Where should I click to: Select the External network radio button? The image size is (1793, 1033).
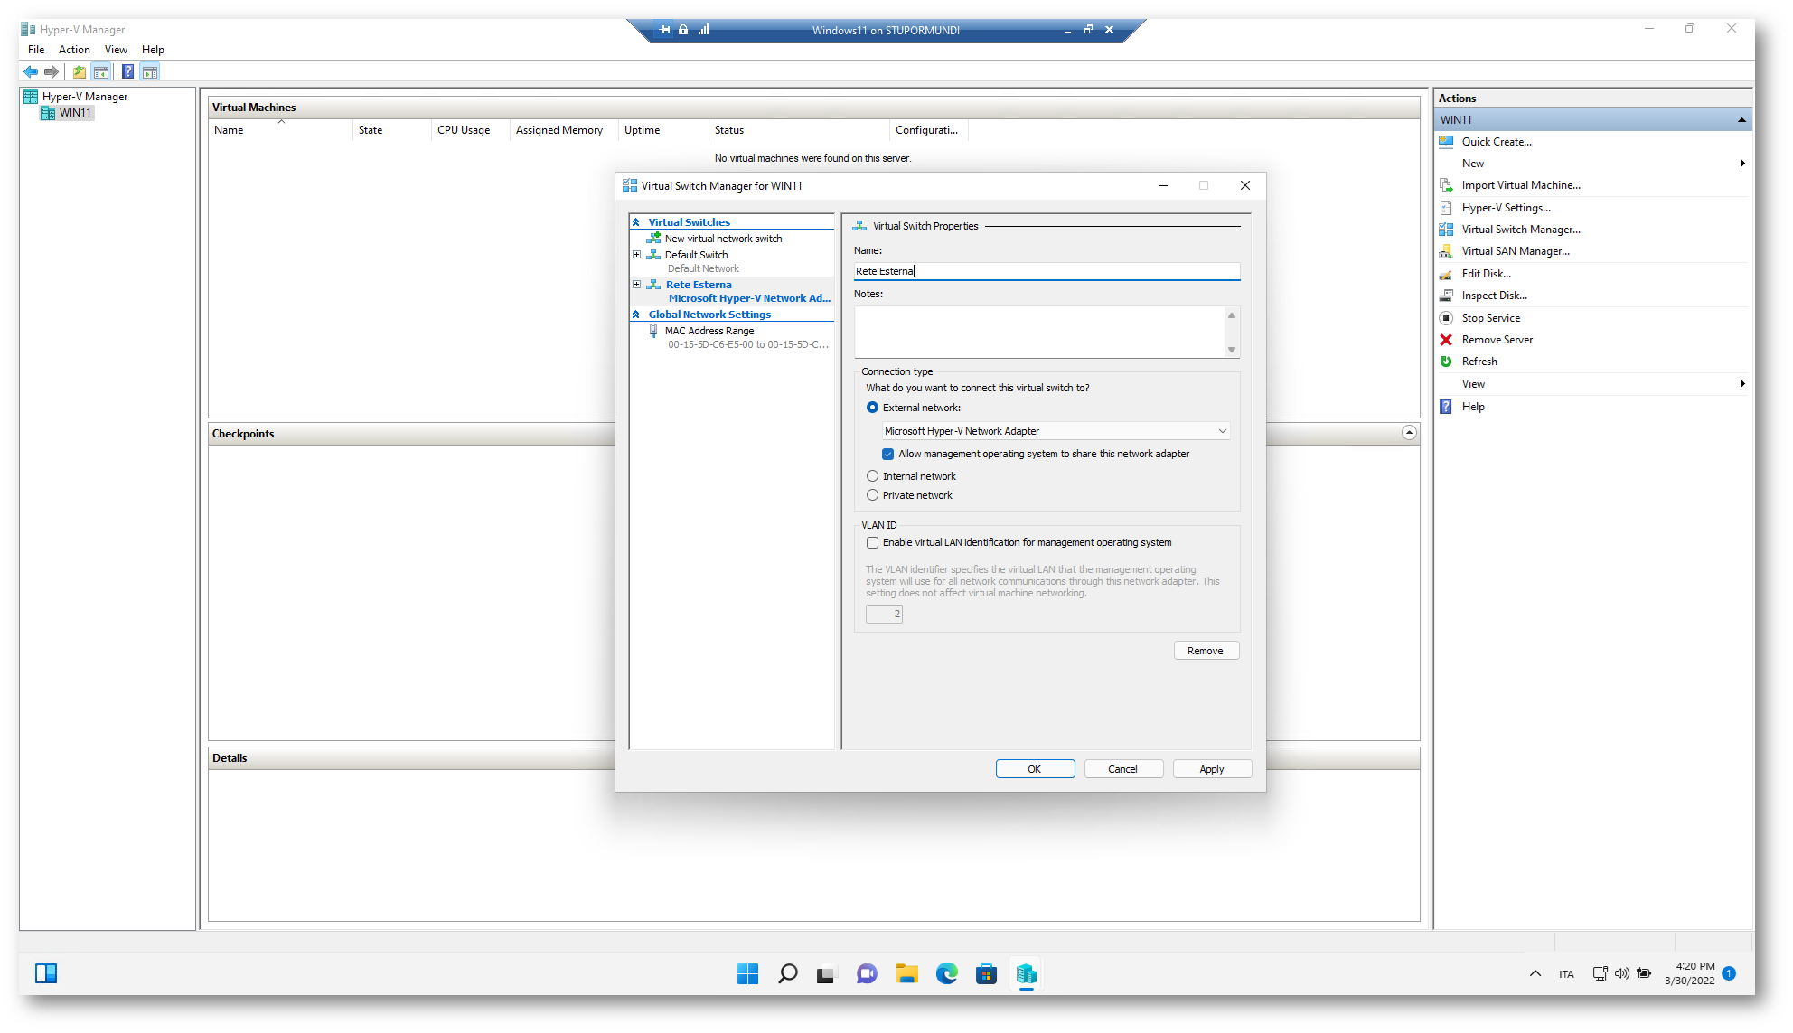pyautogui.click(x=872, y=408)
